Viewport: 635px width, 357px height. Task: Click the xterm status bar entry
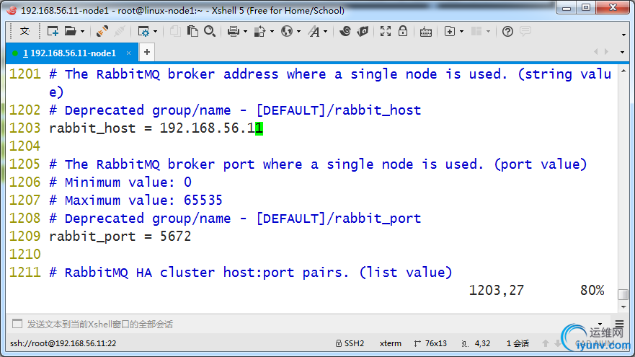(391, 343)
